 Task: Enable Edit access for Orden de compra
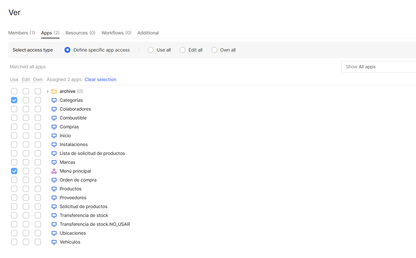click(26, 180)
